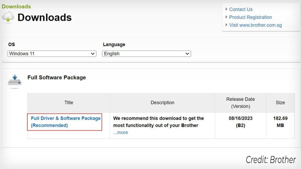This screenshot has width=301, height=169.
Task: Go to Product Registration
Action: [x=250, y=17]
